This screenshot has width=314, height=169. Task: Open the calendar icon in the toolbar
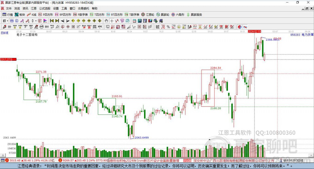(134, 21)
